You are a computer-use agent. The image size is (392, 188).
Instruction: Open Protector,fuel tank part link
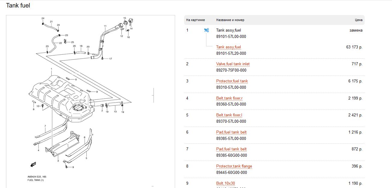[232, 81]
